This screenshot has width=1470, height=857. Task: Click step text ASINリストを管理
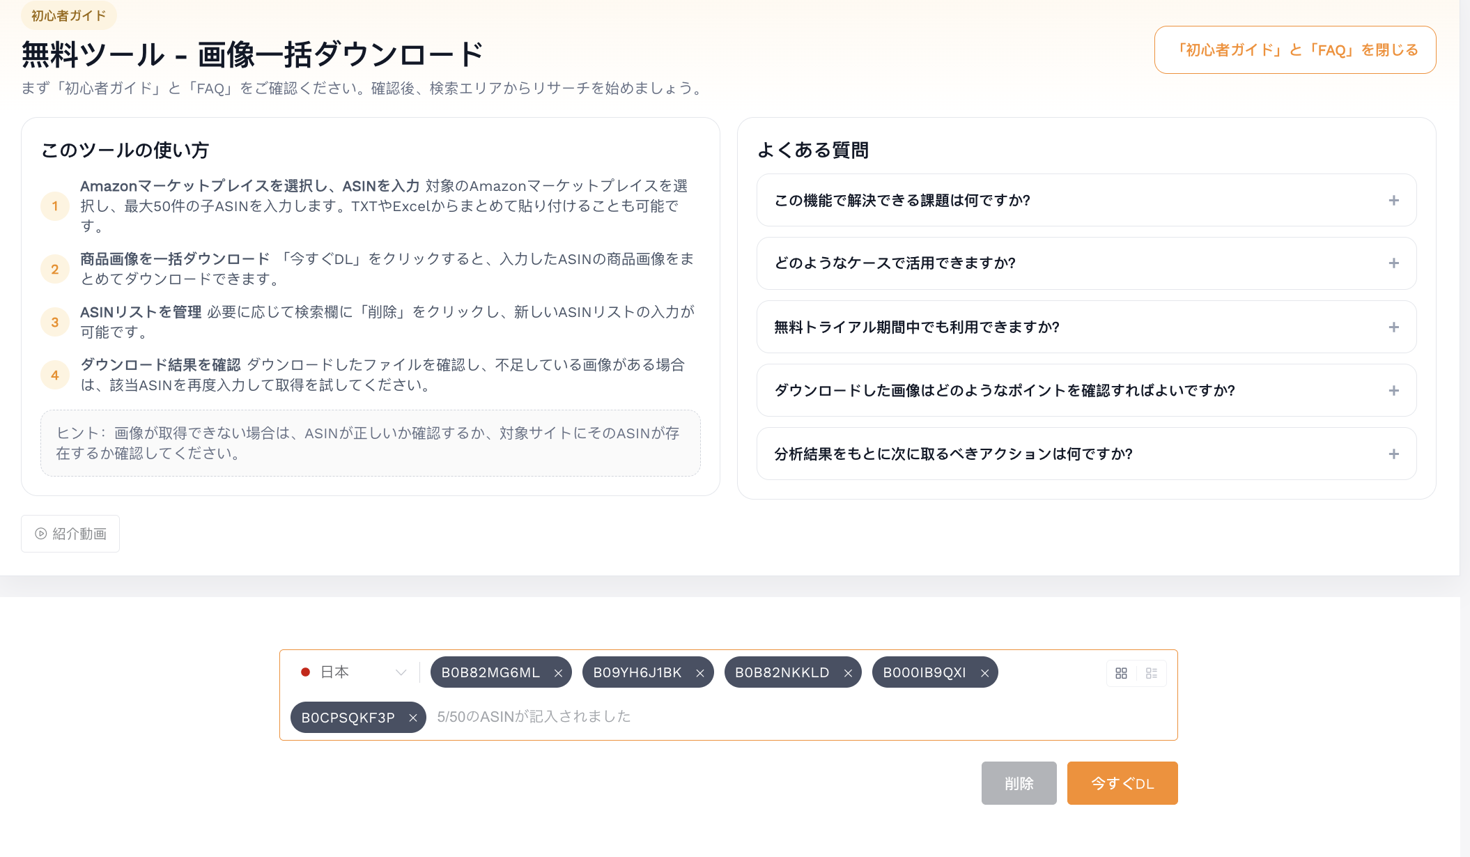(141, 312)
